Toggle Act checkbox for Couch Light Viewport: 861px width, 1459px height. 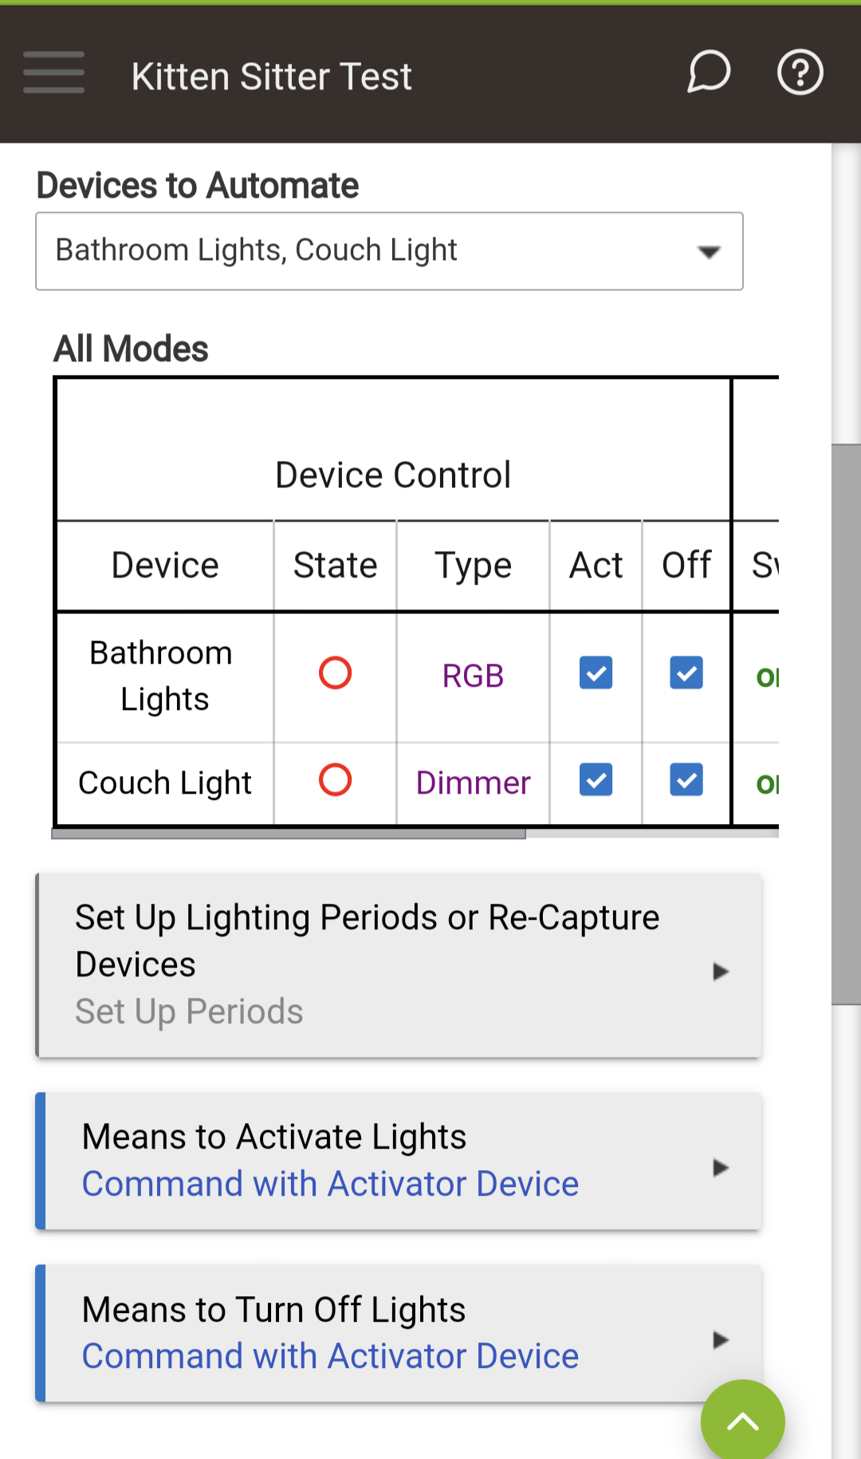coord(596,779)
